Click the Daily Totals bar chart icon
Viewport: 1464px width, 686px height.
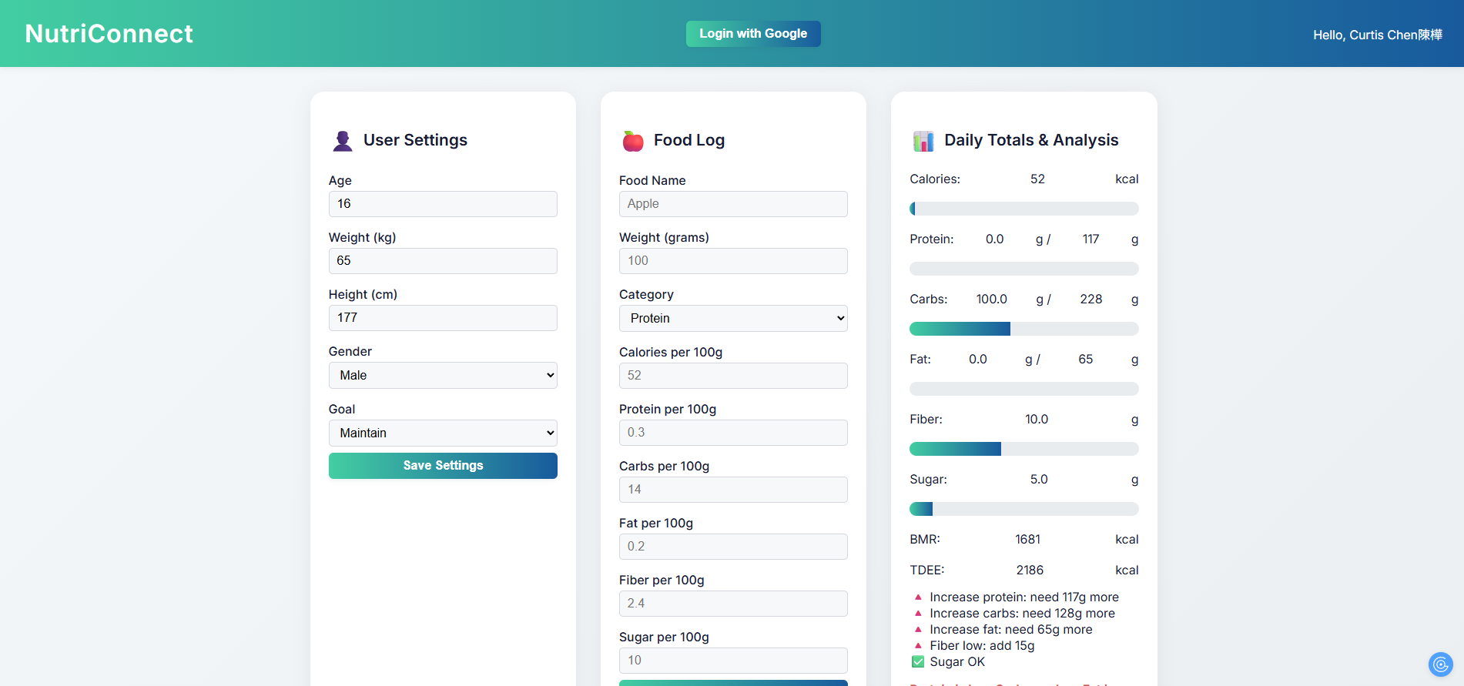[923, 141]
